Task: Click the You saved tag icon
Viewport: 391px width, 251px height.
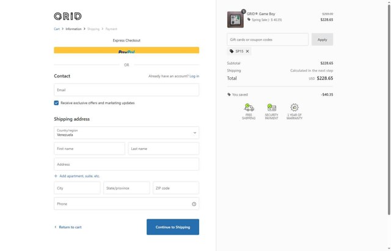Action: [x=229, y=94]
